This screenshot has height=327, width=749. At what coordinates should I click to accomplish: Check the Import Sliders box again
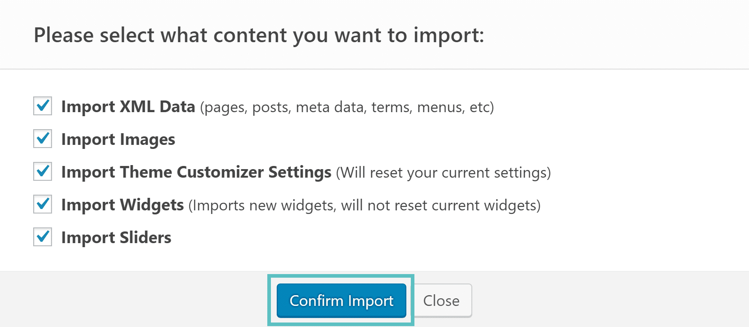[42, 237]
